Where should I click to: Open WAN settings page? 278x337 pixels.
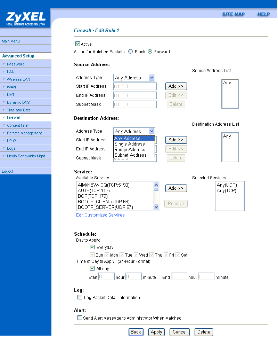click(11, 87)
